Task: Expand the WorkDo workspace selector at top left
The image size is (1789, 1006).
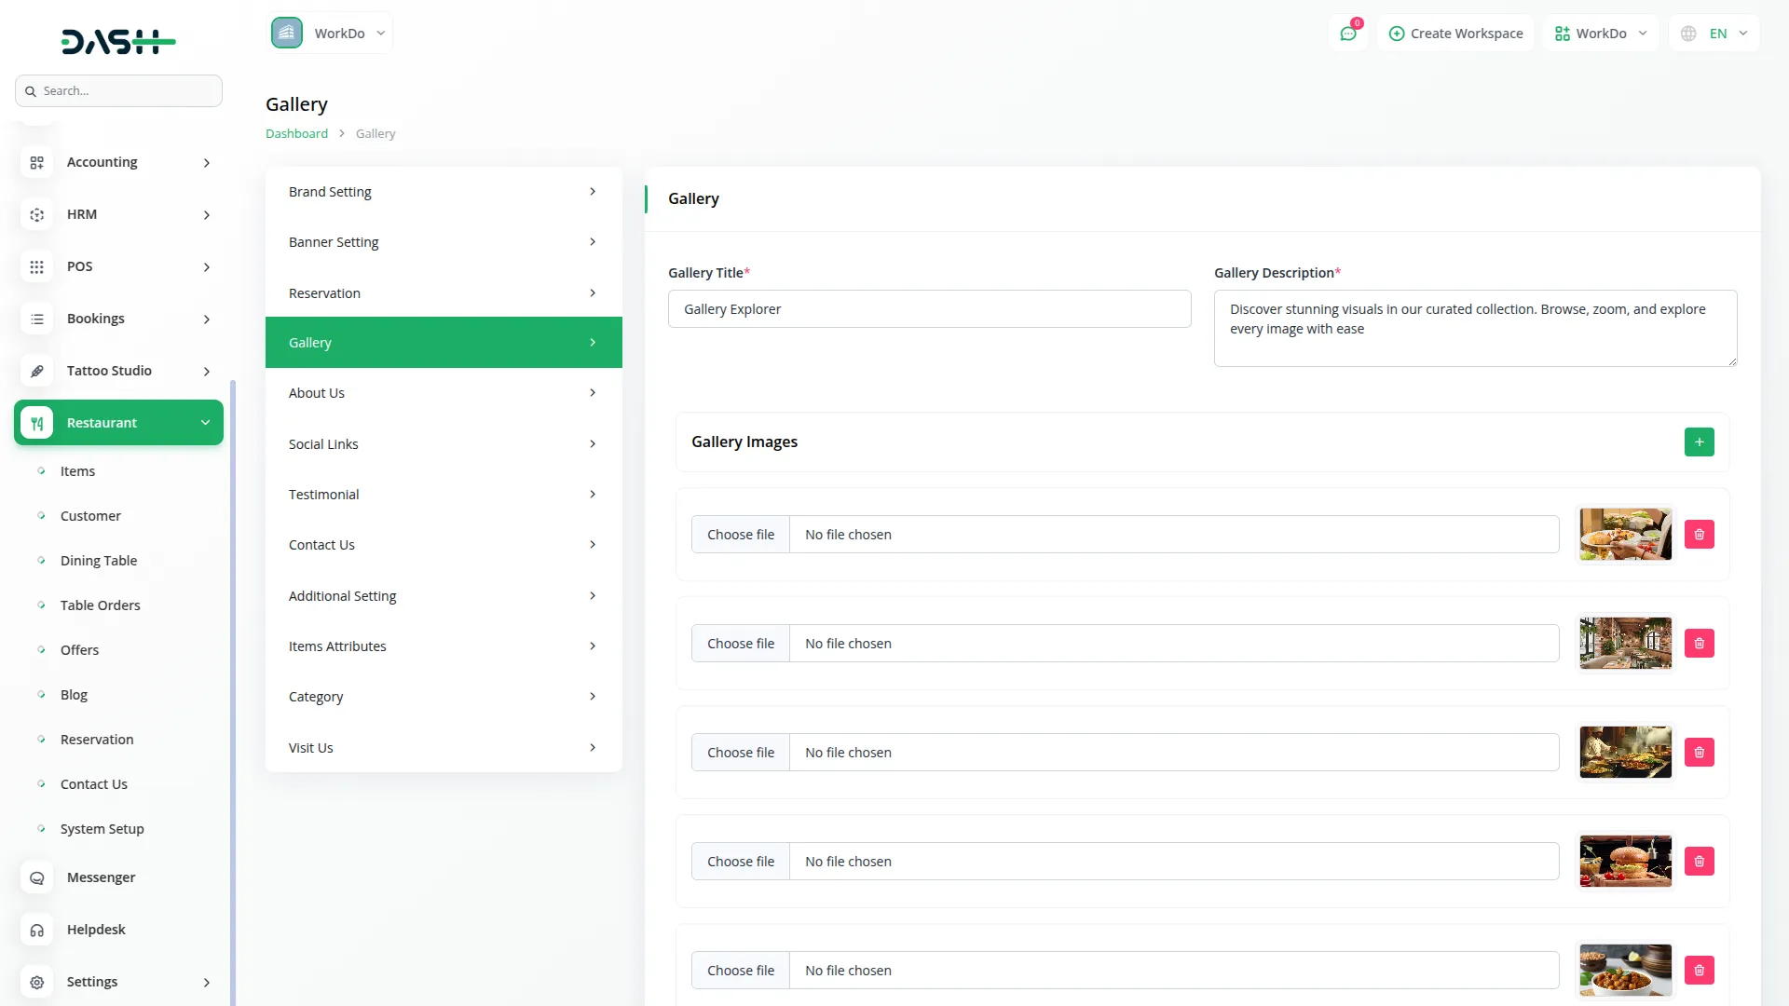Action: tap(330, 33)
